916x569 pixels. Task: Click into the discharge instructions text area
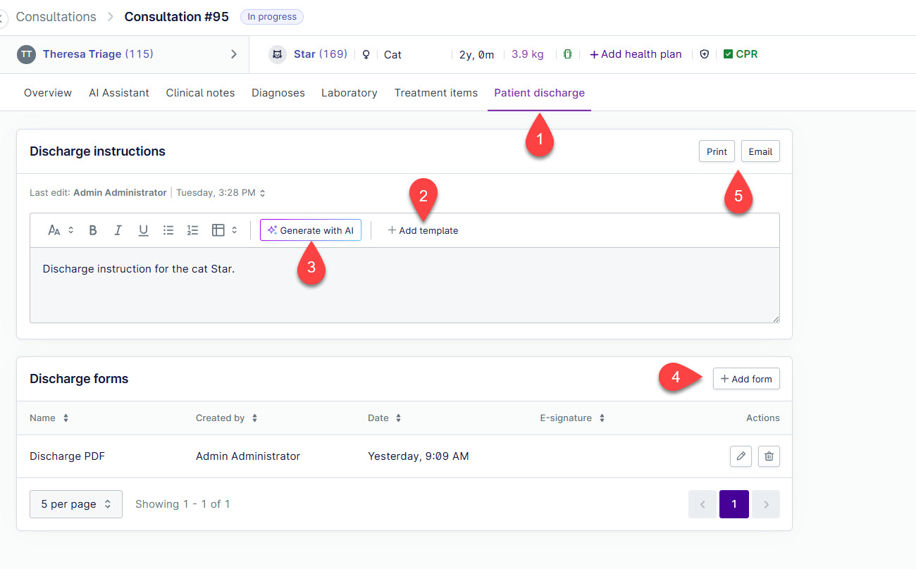[404, 285]
